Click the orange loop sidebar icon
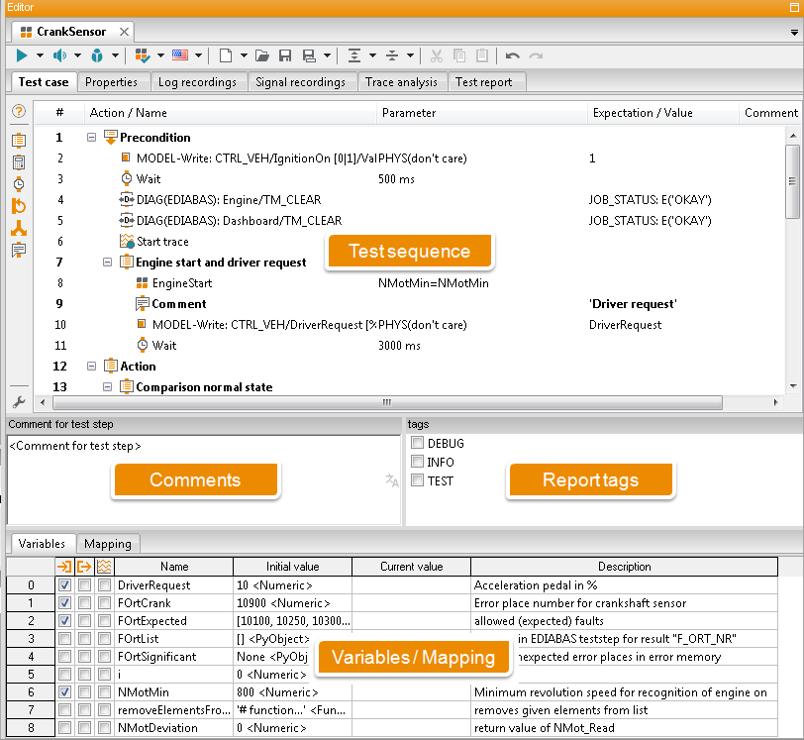Image resolution: width=804 pixels, height=740 pixels. 19,206
